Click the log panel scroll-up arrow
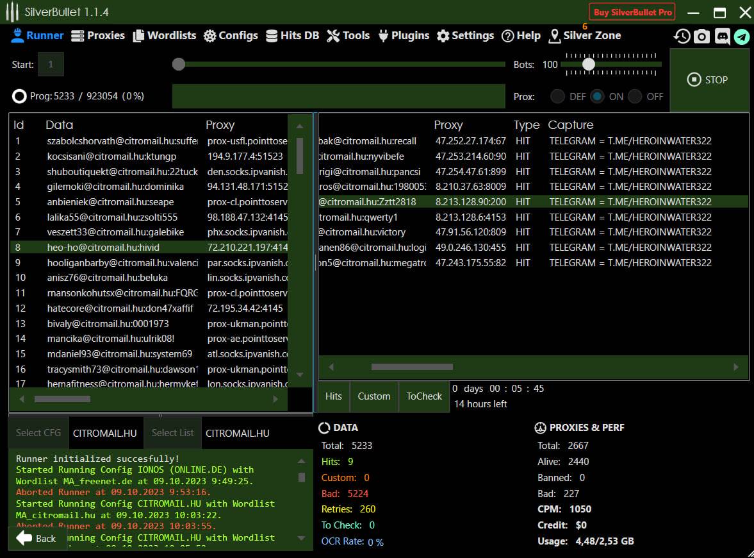 302,461
